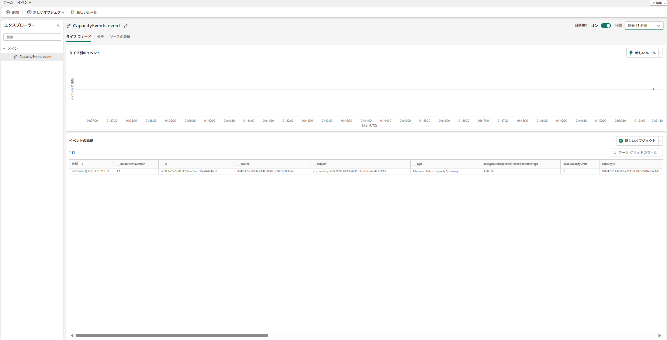
Task: Click the subject cell starting /capacities/
Action: click(x=361, y=171)
